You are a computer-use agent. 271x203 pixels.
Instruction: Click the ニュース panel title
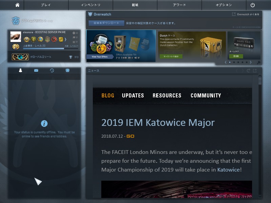click(x=93, y=71)
